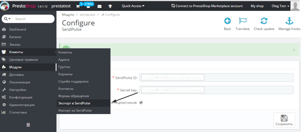The image size is (301, 132).
Task: Click the Каталог book icon
Action: [x=4, y=37]
